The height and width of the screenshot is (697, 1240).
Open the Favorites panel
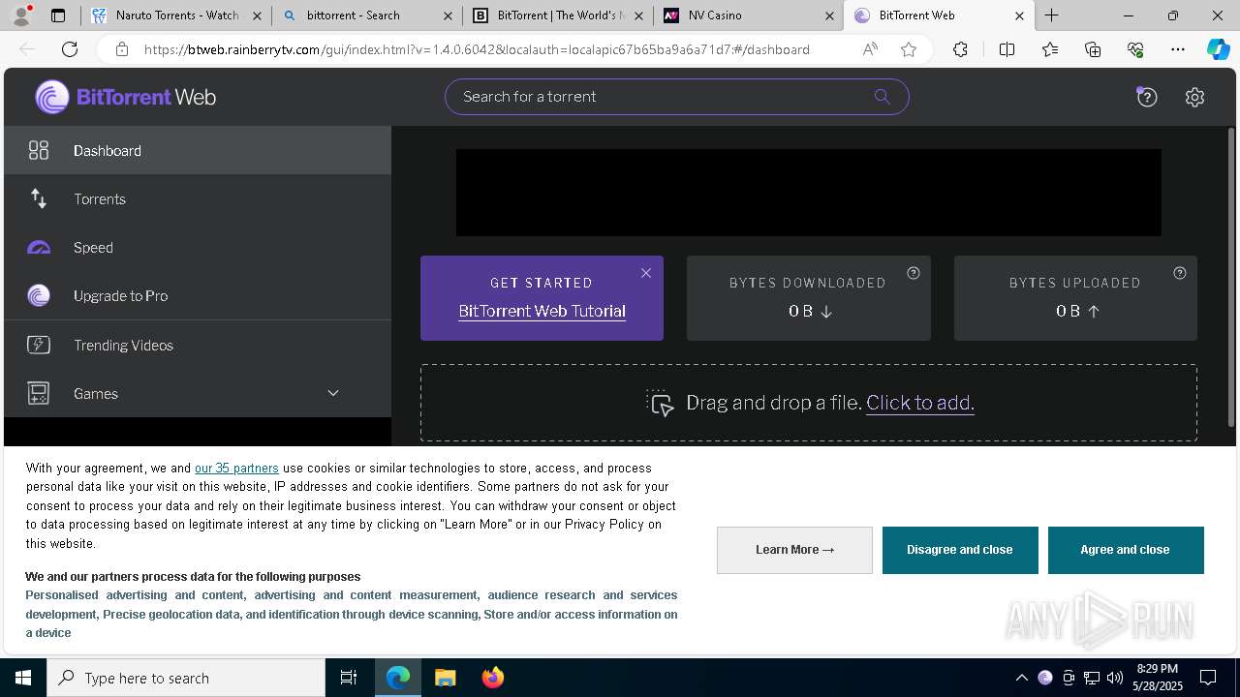1050,49
